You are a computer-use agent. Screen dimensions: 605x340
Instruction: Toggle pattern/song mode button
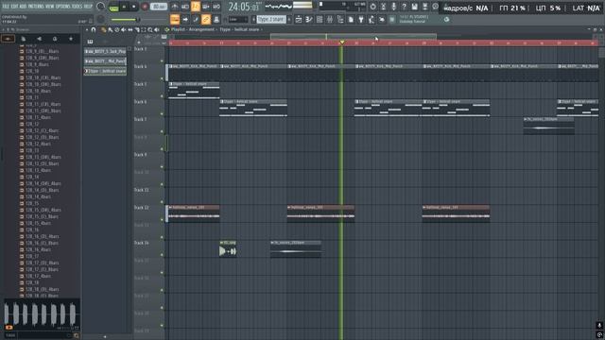click(x=113, y=7)
